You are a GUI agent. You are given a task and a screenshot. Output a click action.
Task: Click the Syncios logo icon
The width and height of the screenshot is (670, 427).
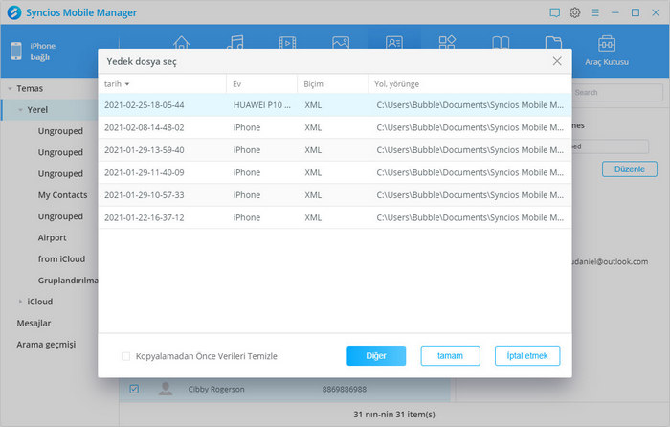[14, 12]
